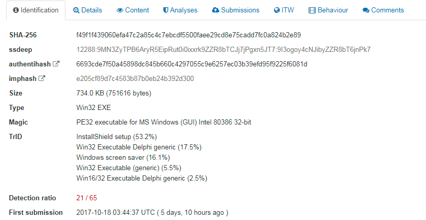The image size is (426, 220).
Task: Switch to the Behaviour tab
Action: point(328,10)
